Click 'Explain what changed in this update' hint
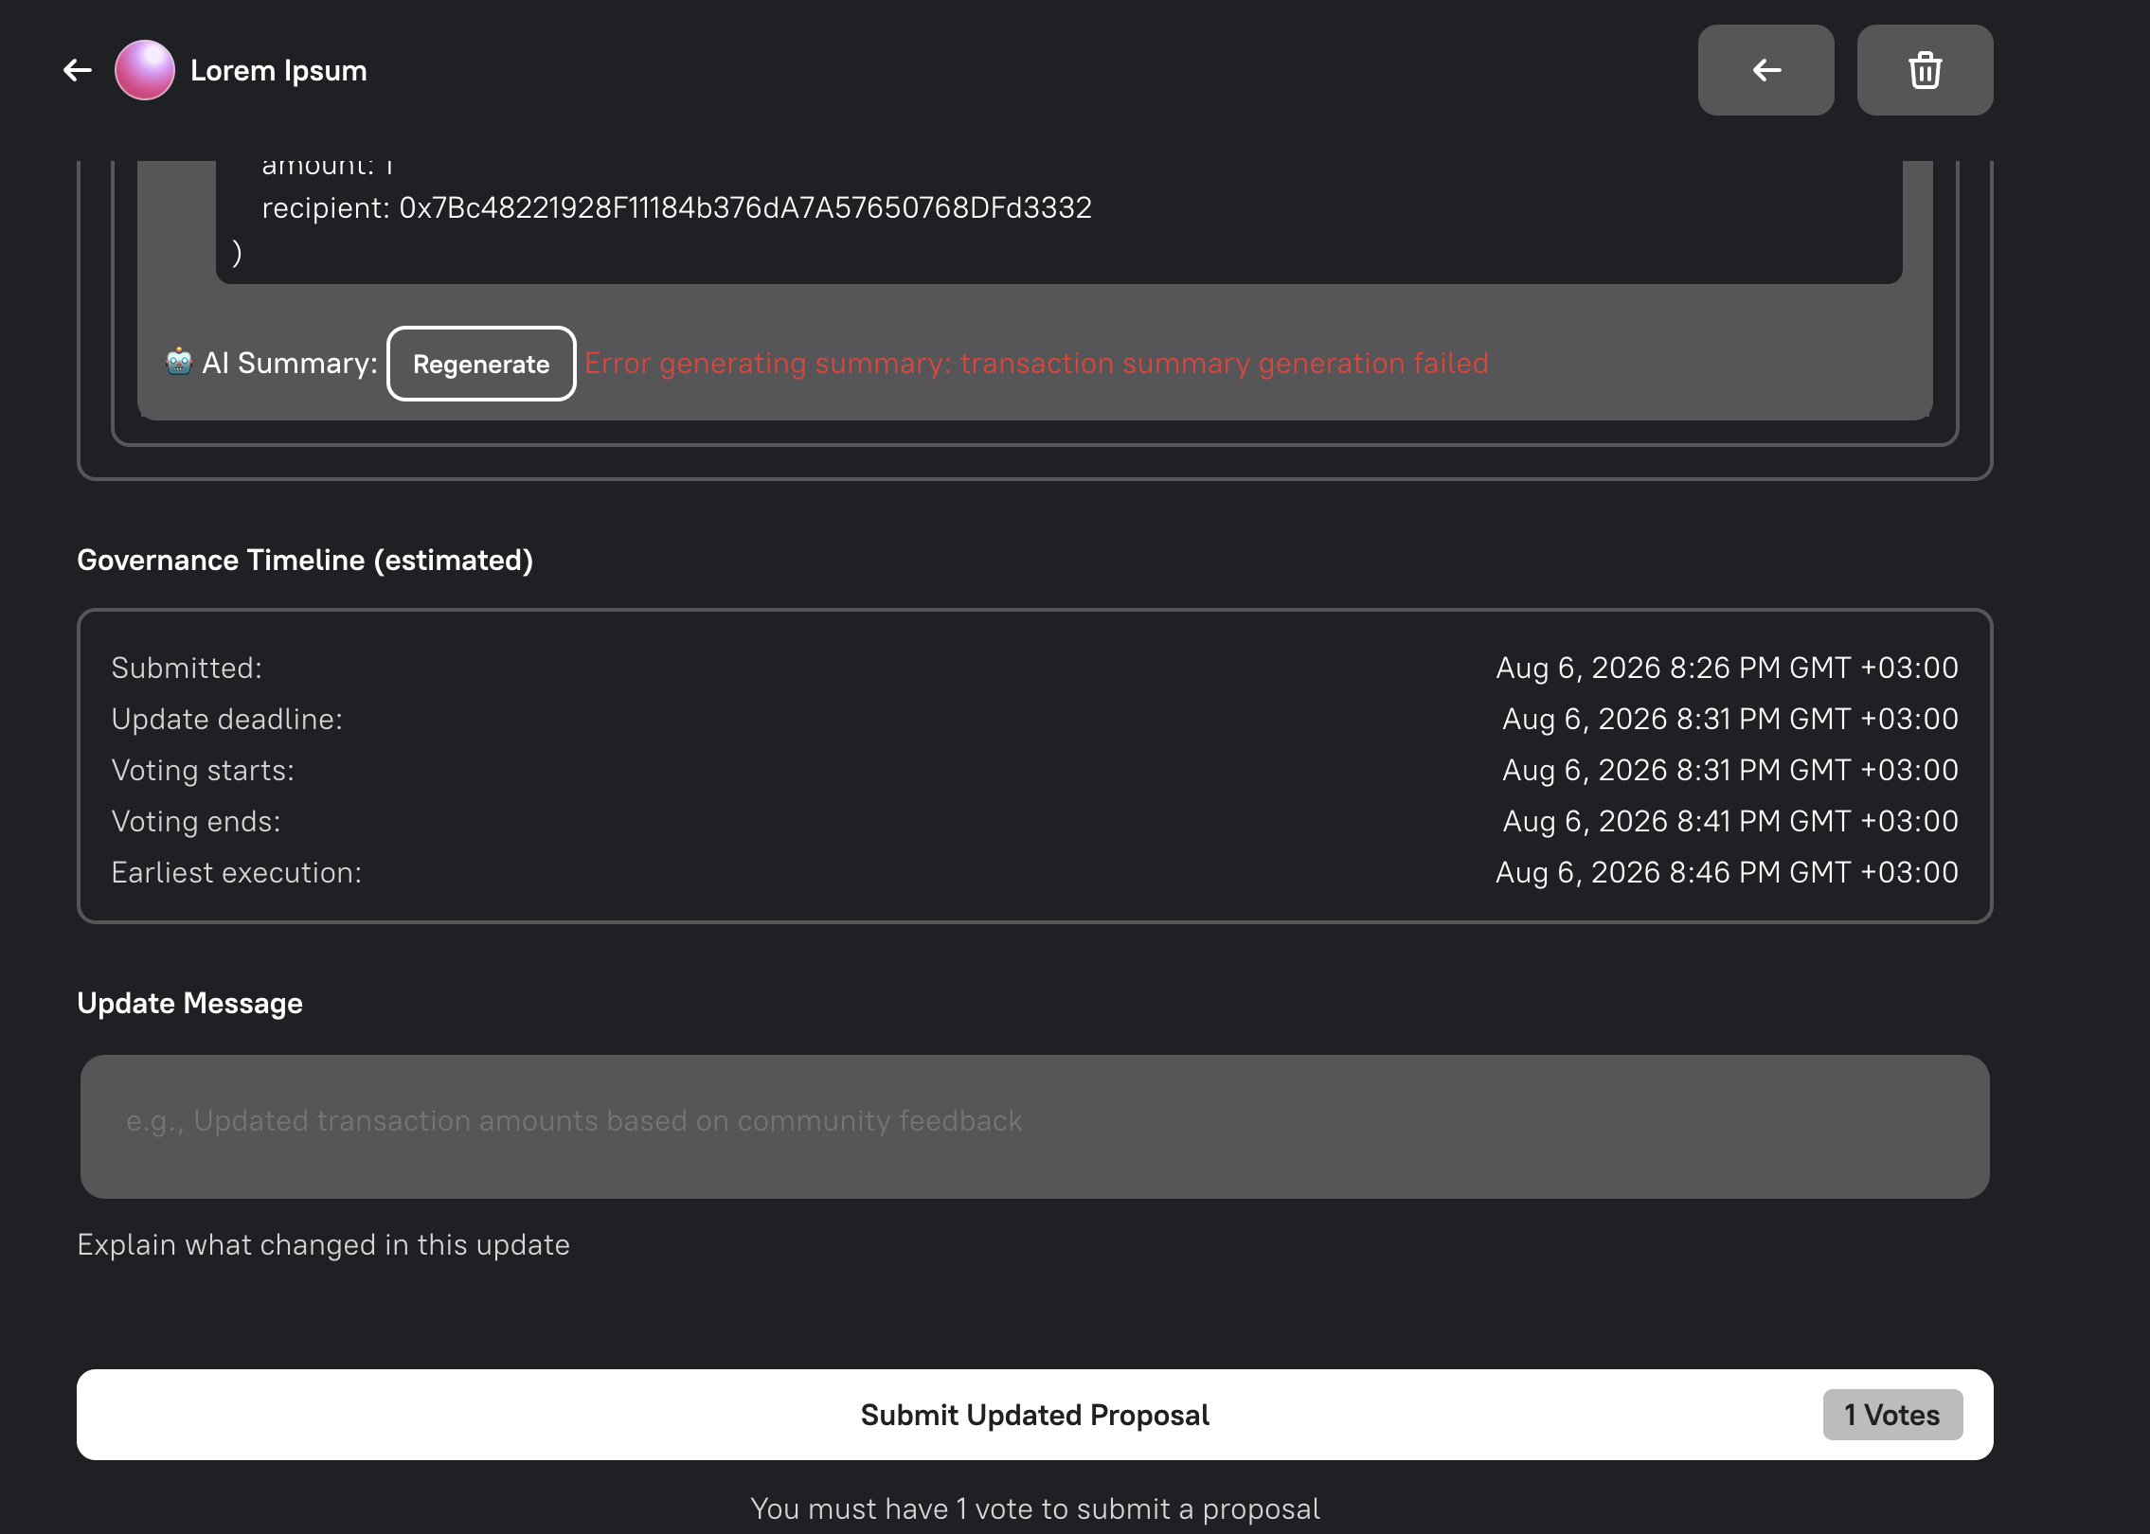 323,1245
